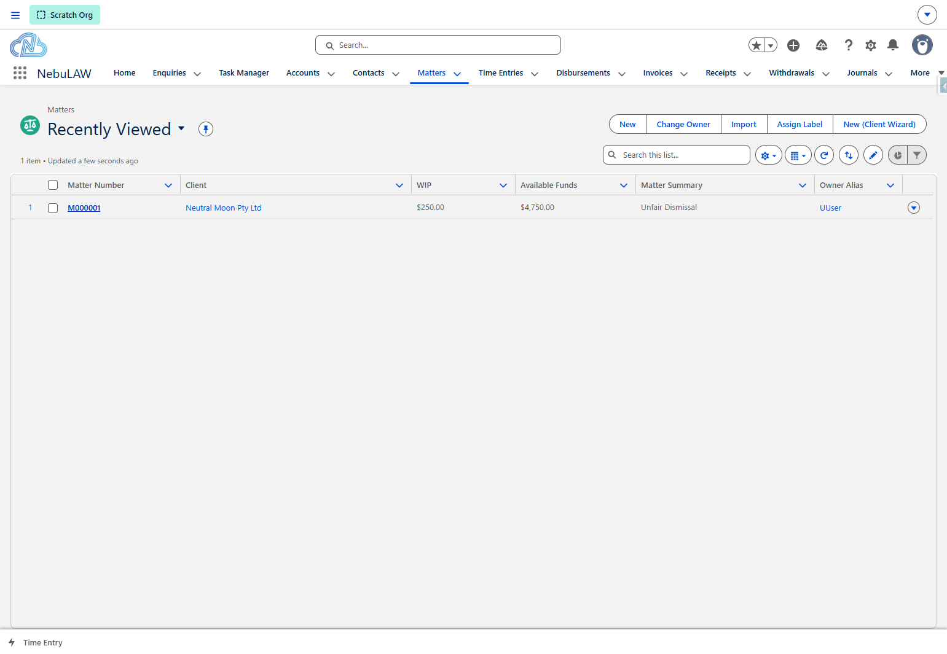Open the hamburger menu next to Scratch Org
This screenshot has width=947, height=654.
15,15
